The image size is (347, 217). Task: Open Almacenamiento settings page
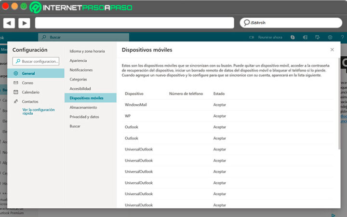[x=83, y=108]
